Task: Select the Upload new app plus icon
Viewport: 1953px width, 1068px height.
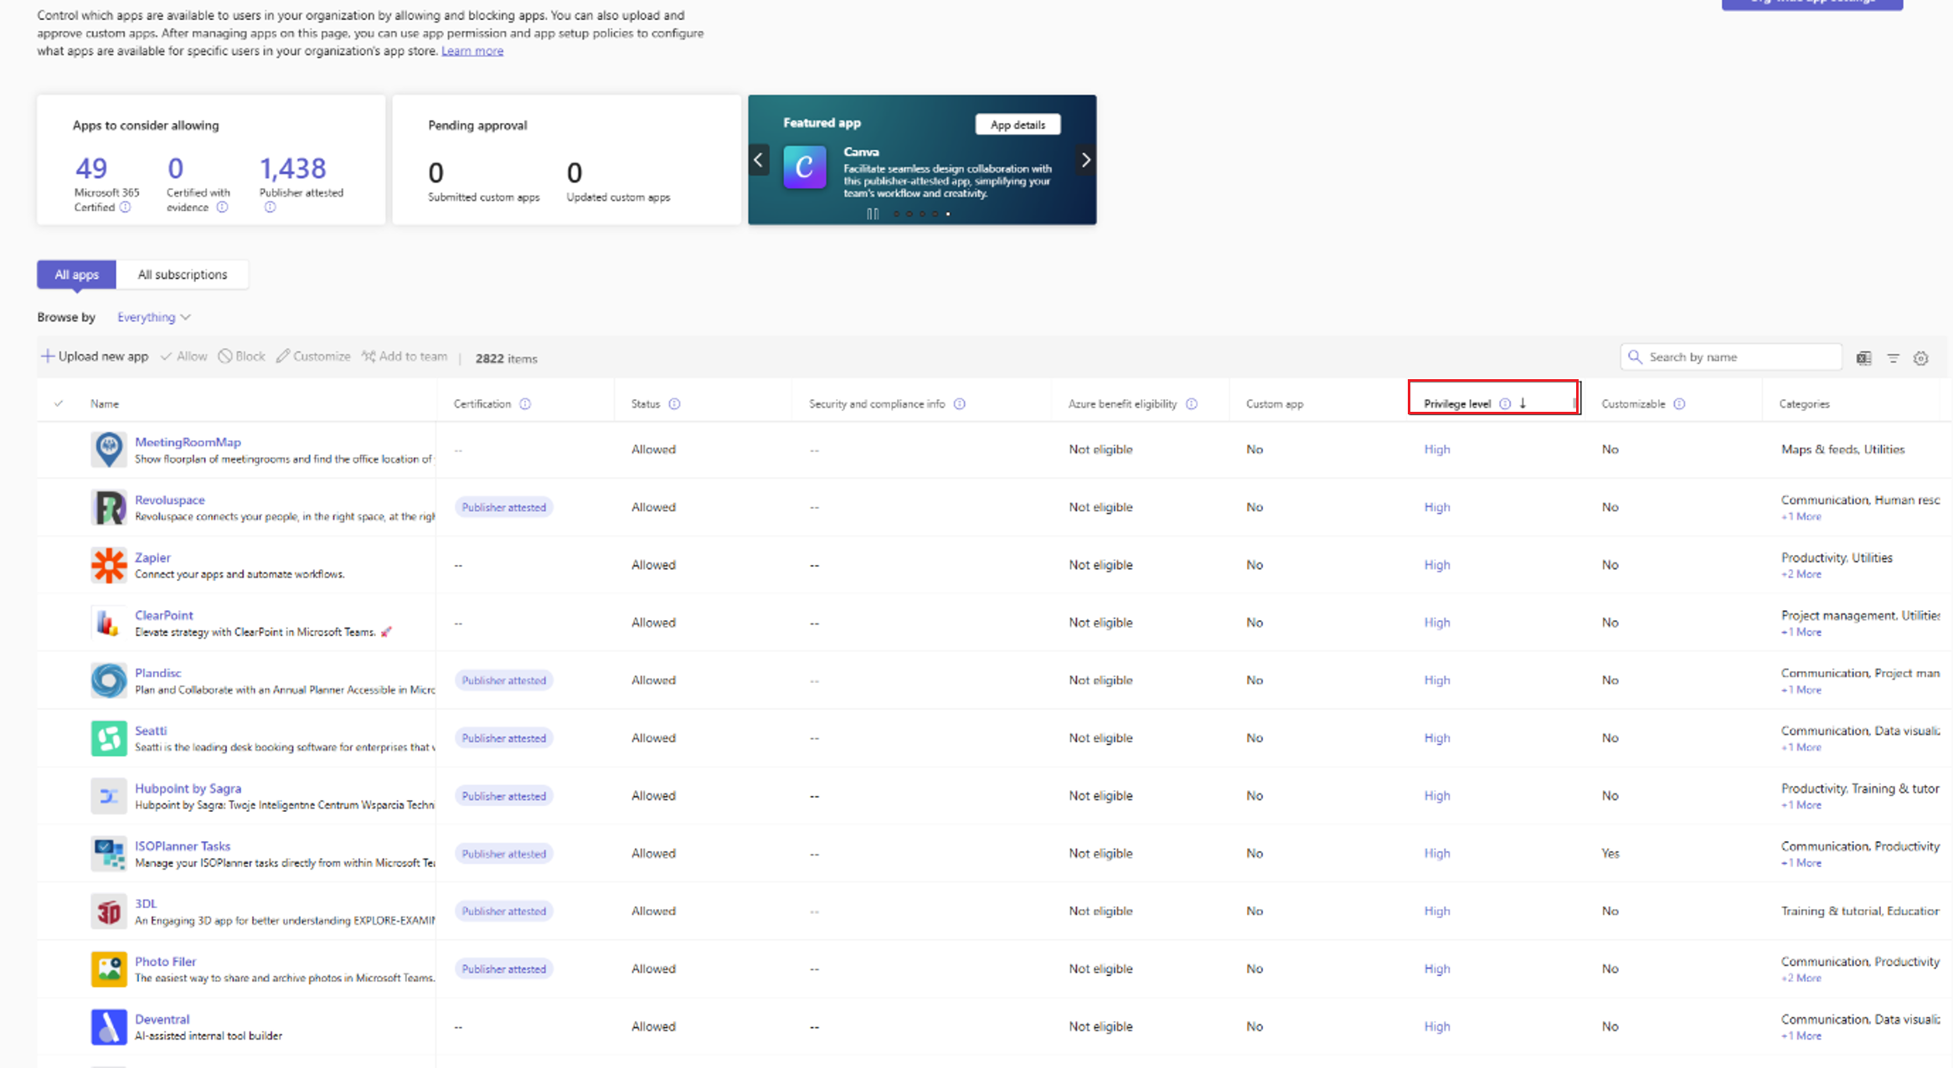Action: pyautogui.click(x=49, y=357)
